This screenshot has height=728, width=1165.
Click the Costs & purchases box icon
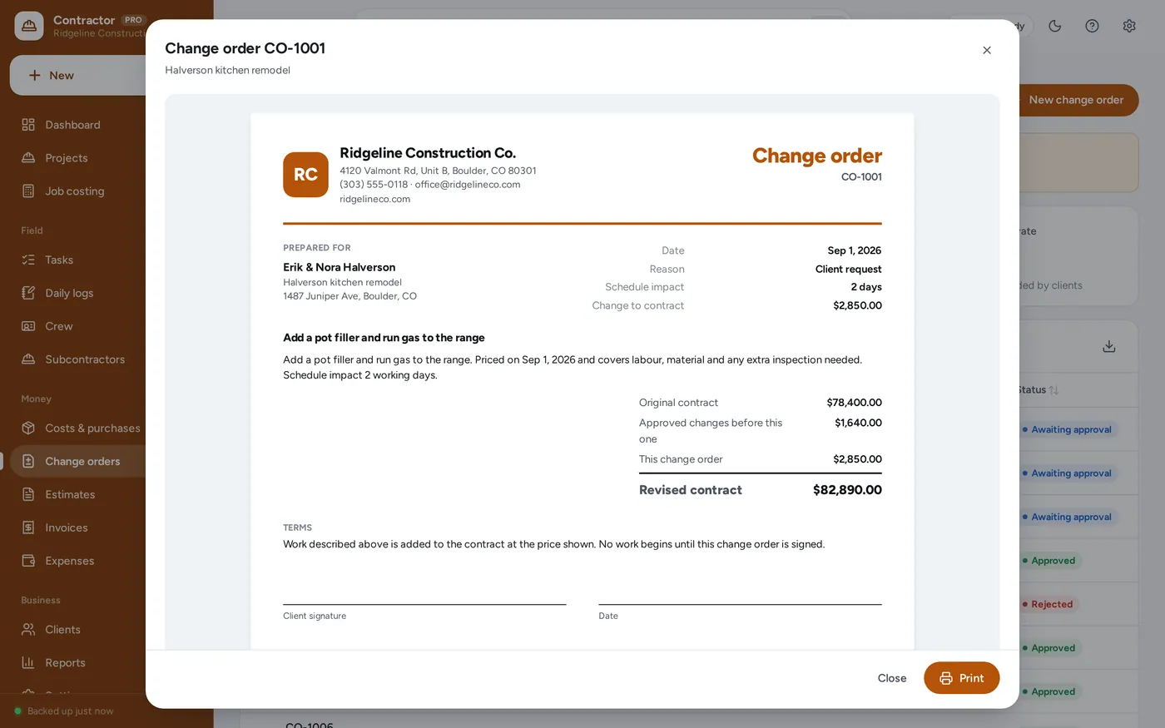28,428
